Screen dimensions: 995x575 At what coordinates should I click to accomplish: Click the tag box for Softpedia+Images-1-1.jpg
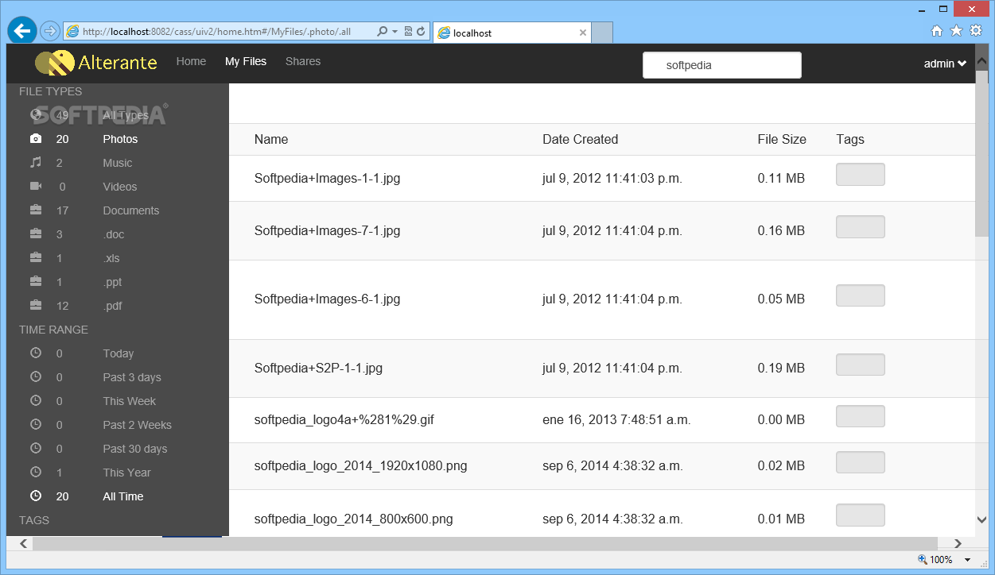[x=861, y=175]
